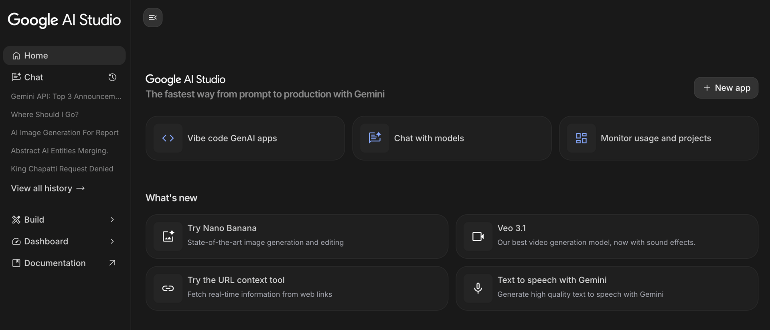
Task: Collapse the sidebar with the toggle icon
Action: click(153, 18)
